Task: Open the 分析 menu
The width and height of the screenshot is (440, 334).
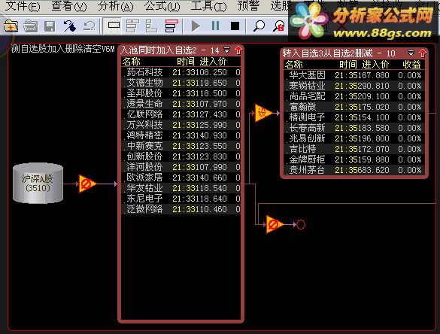Action: pyautogui.click(x=115, y=6)
